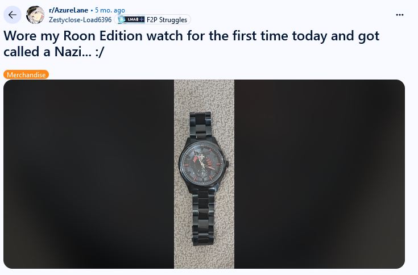Click the carpet background below the watch
Viewport: 418px width, 275px height.
point(204,257)
